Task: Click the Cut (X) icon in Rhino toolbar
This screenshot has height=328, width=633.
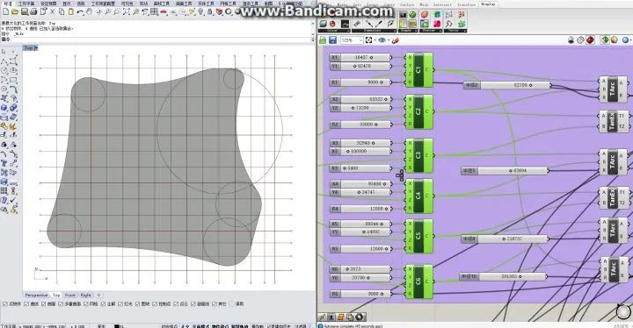Action: click(52, 11)
